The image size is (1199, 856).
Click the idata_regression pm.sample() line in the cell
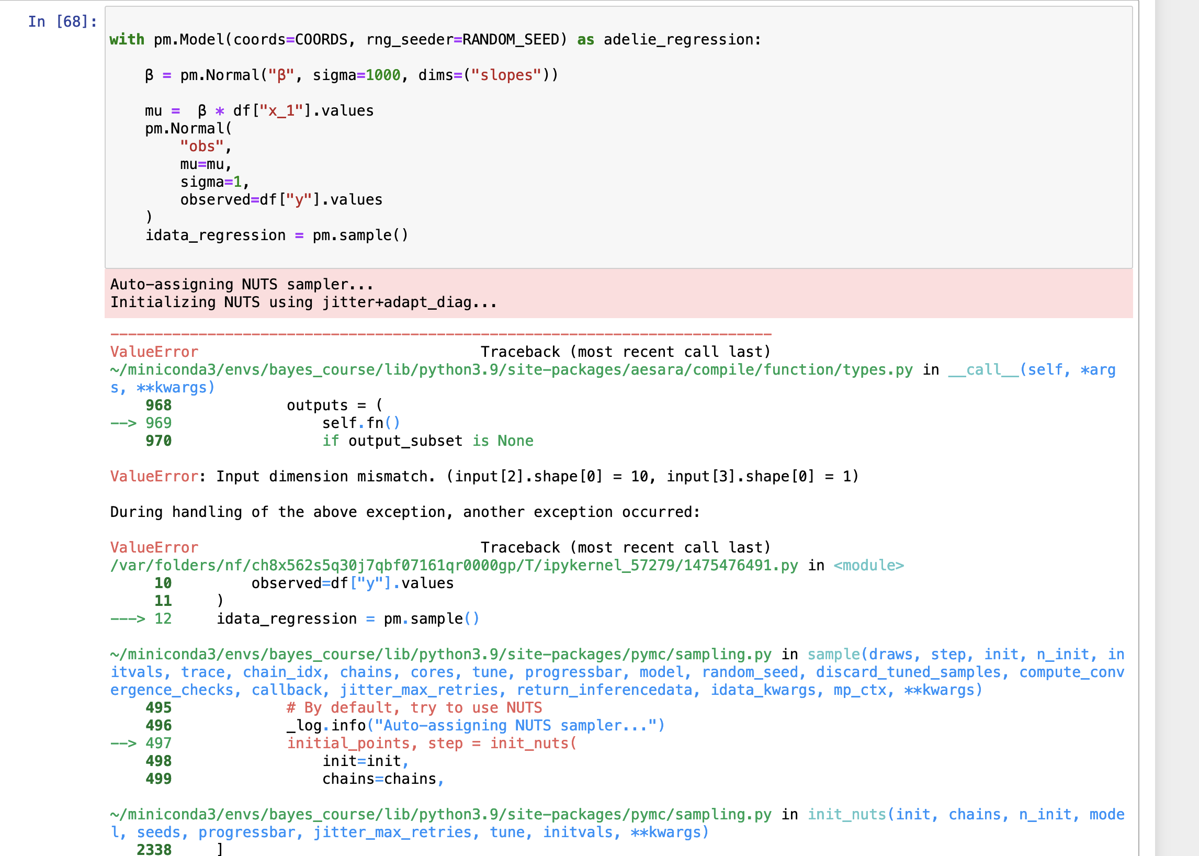click(x=276, y=235)
